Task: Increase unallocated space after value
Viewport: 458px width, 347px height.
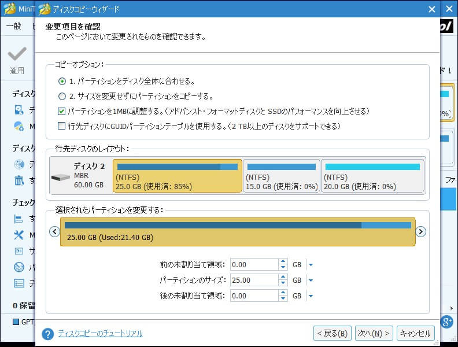Action: [283, 293]
